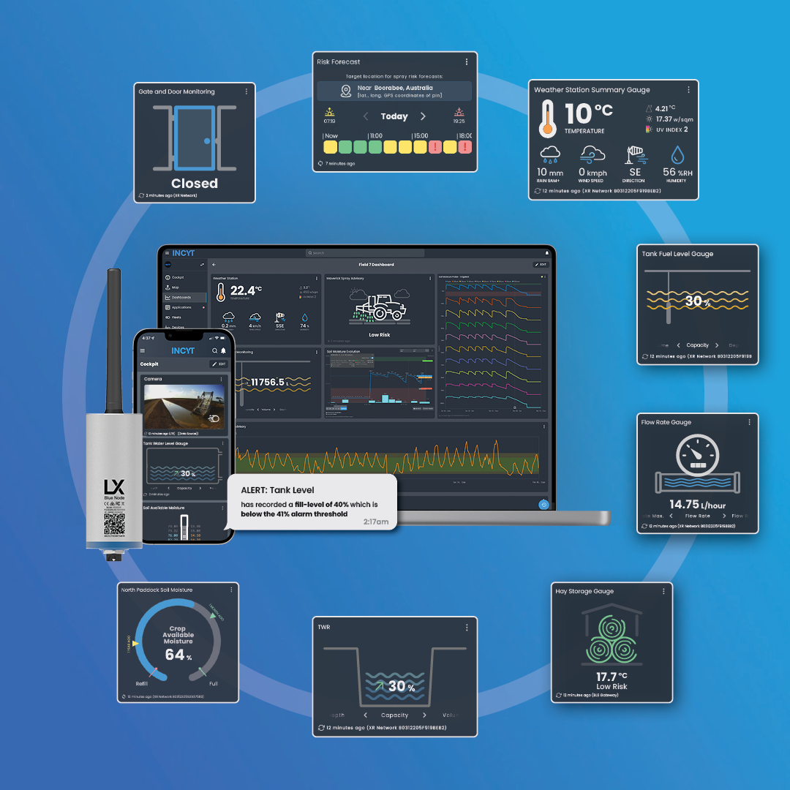The image size is (790, 790).
Task: Open the three-dot menu on Gate and Door Monitoring
Action: (x=247, y=91)
